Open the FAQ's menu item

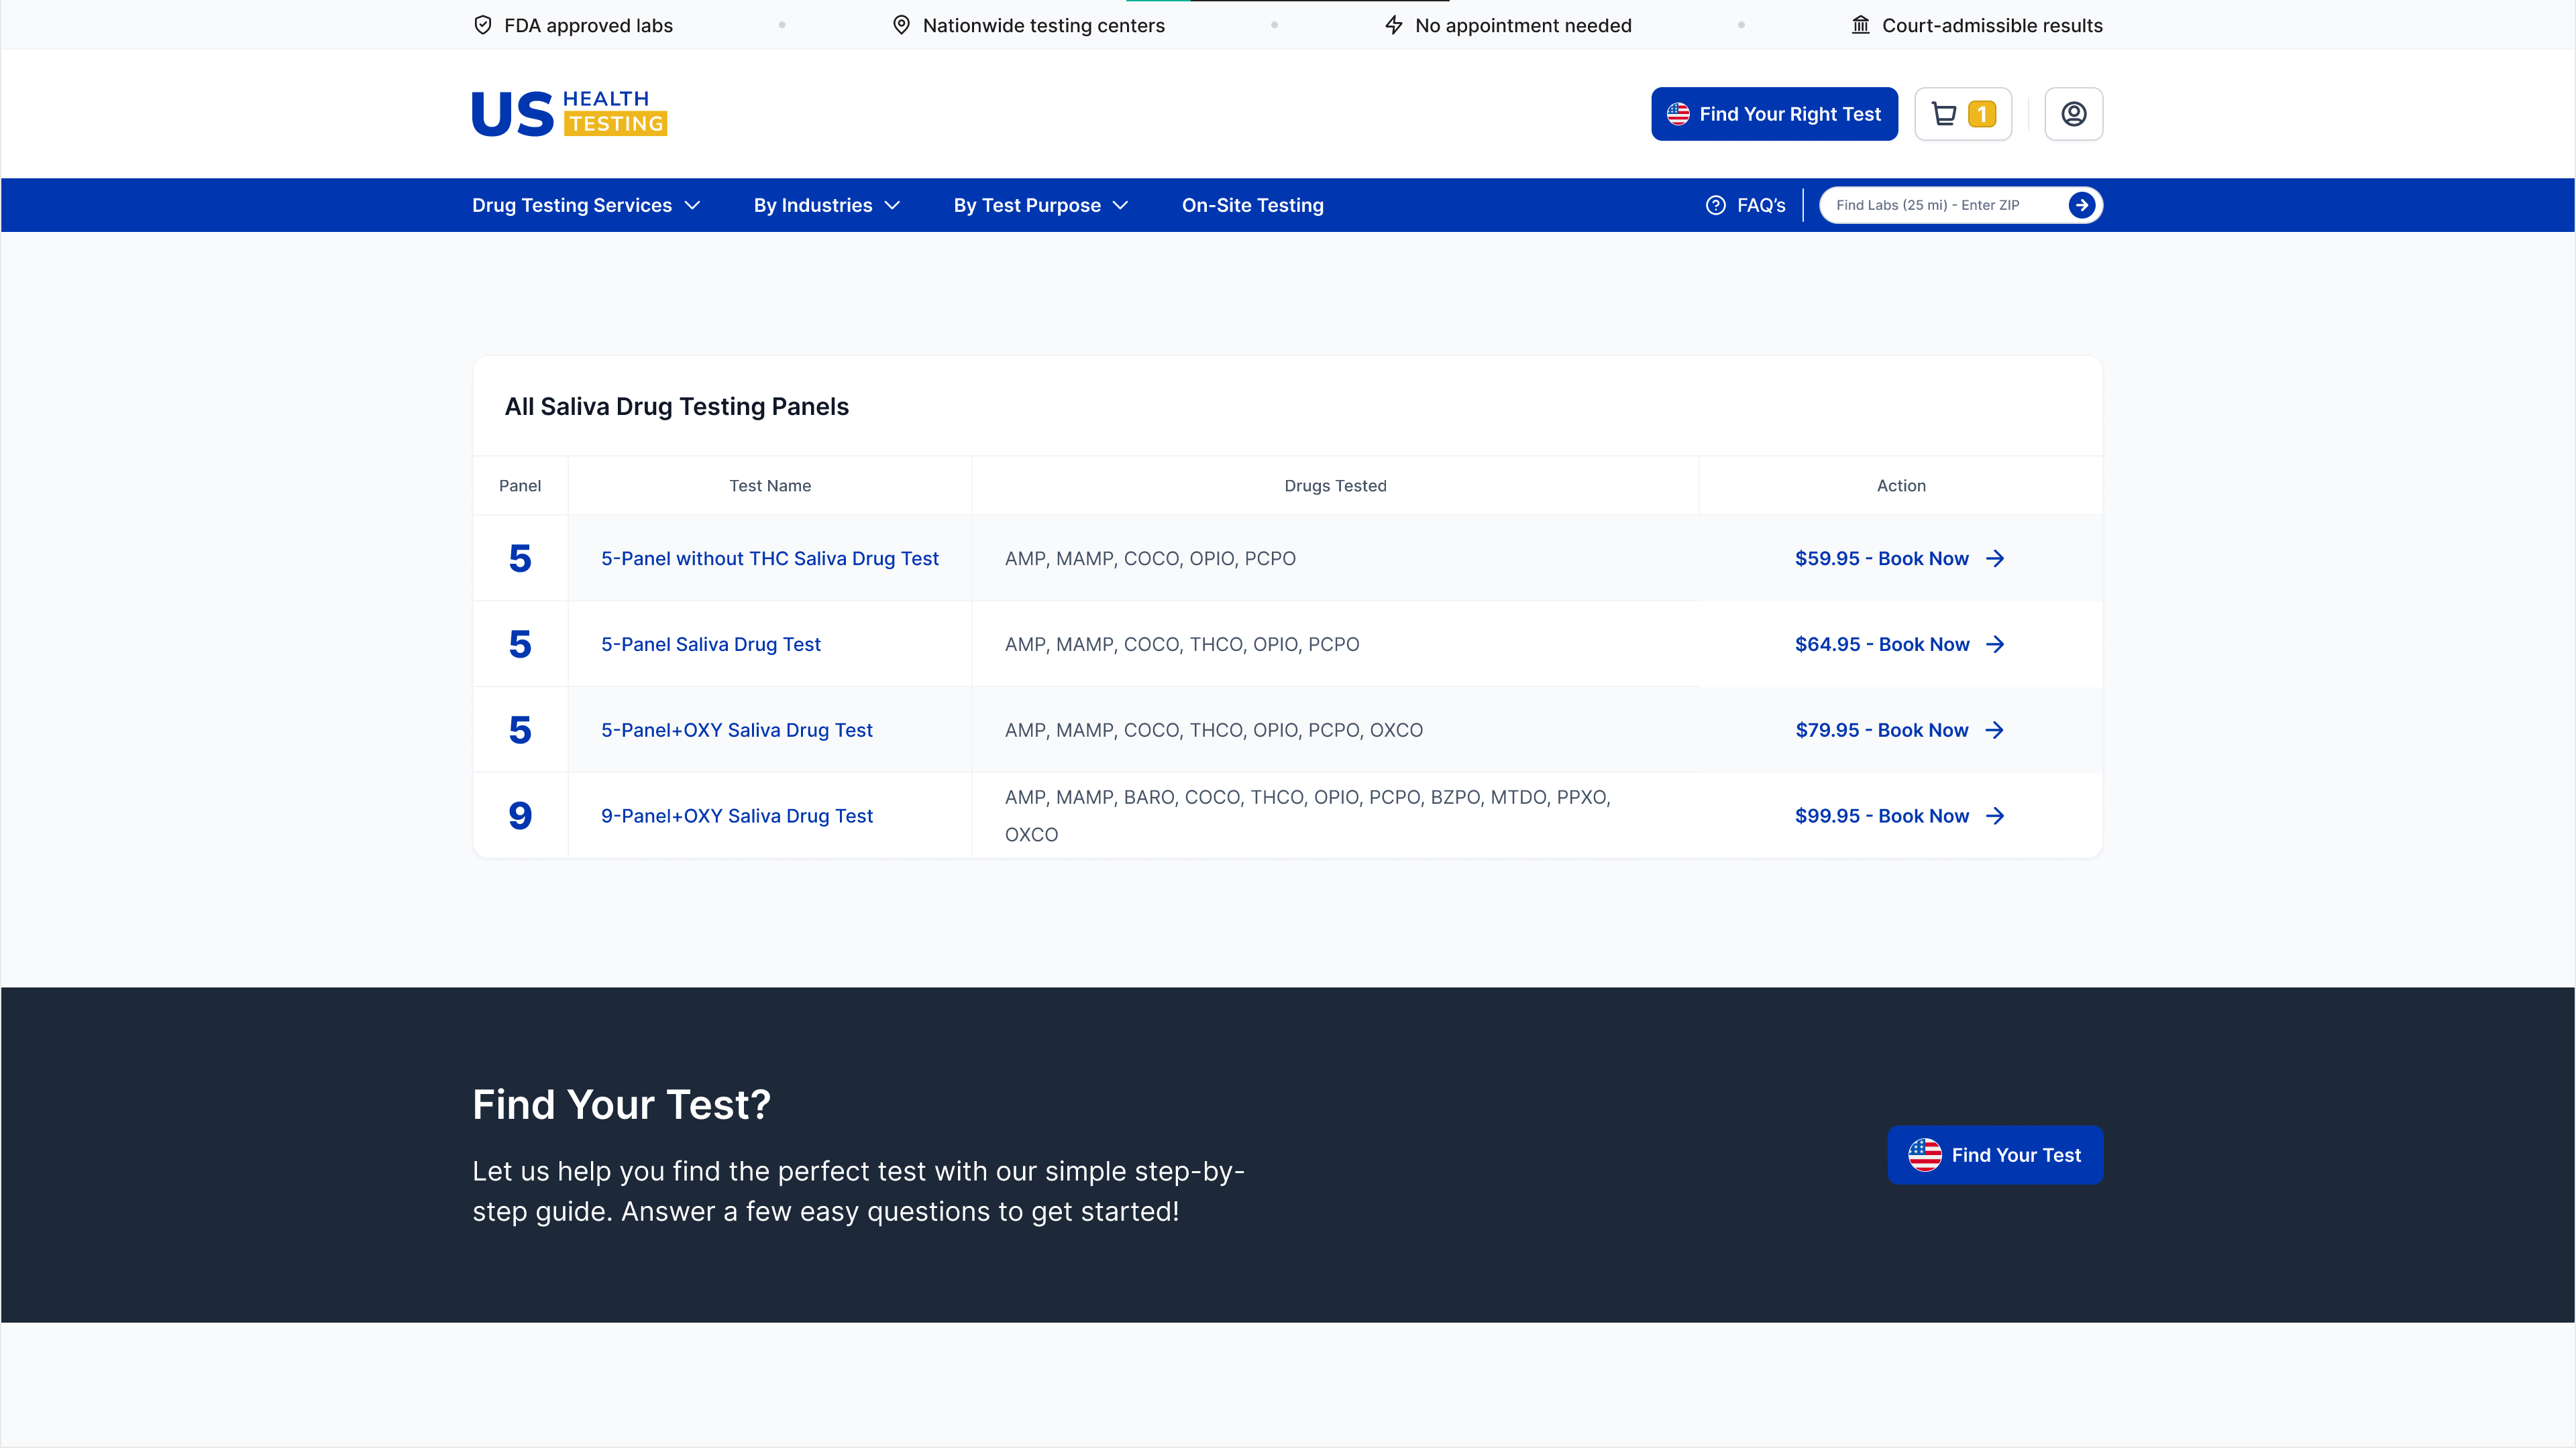(x=1760, y=205)
